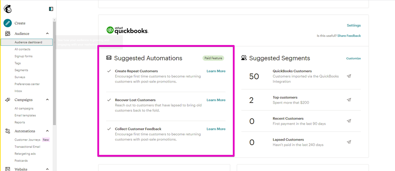Select Customer Journeys menu item

point(27,140)
